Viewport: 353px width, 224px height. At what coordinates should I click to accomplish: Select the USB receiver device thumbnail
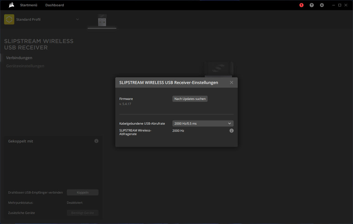102,21
